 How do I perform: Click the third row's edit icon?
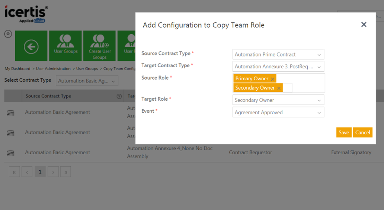(x=11, y=153)
